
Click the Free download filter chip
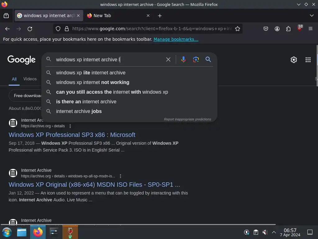[25, 96]
